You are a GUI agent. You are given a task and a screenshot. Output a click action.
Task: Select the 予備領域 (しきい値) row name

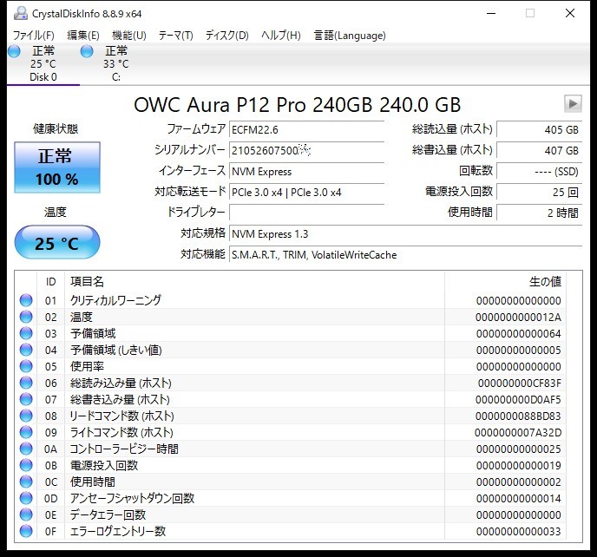coord(116,350)
